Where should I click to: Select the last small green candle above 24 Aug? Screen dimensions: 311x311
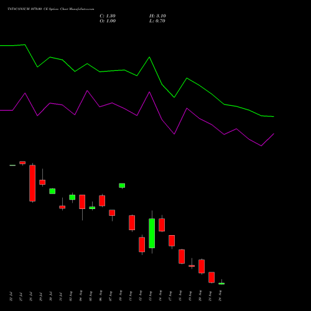point(221,284)
